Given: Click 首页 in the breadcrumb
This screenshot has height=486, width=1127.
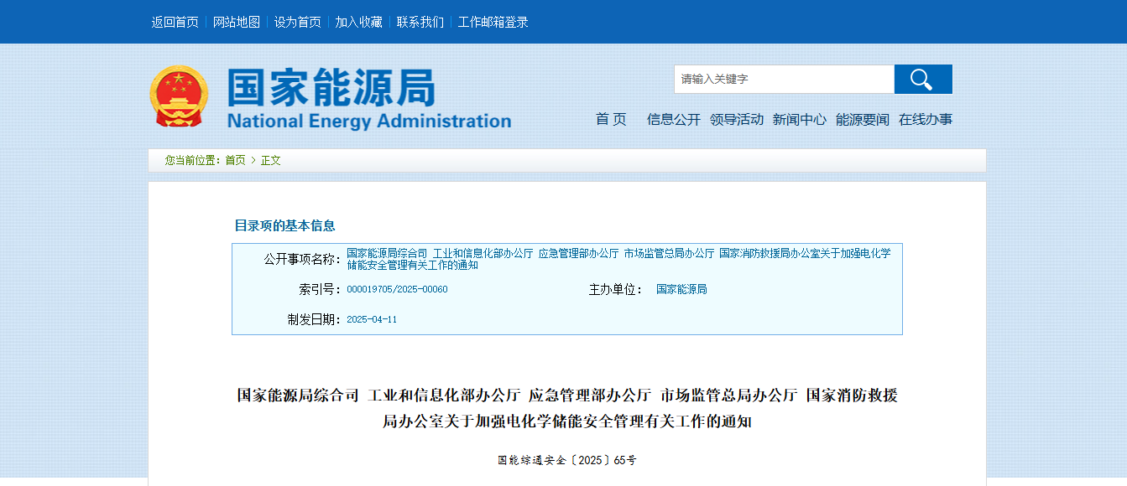Looking at the screenshot, I should click(235, 160).
